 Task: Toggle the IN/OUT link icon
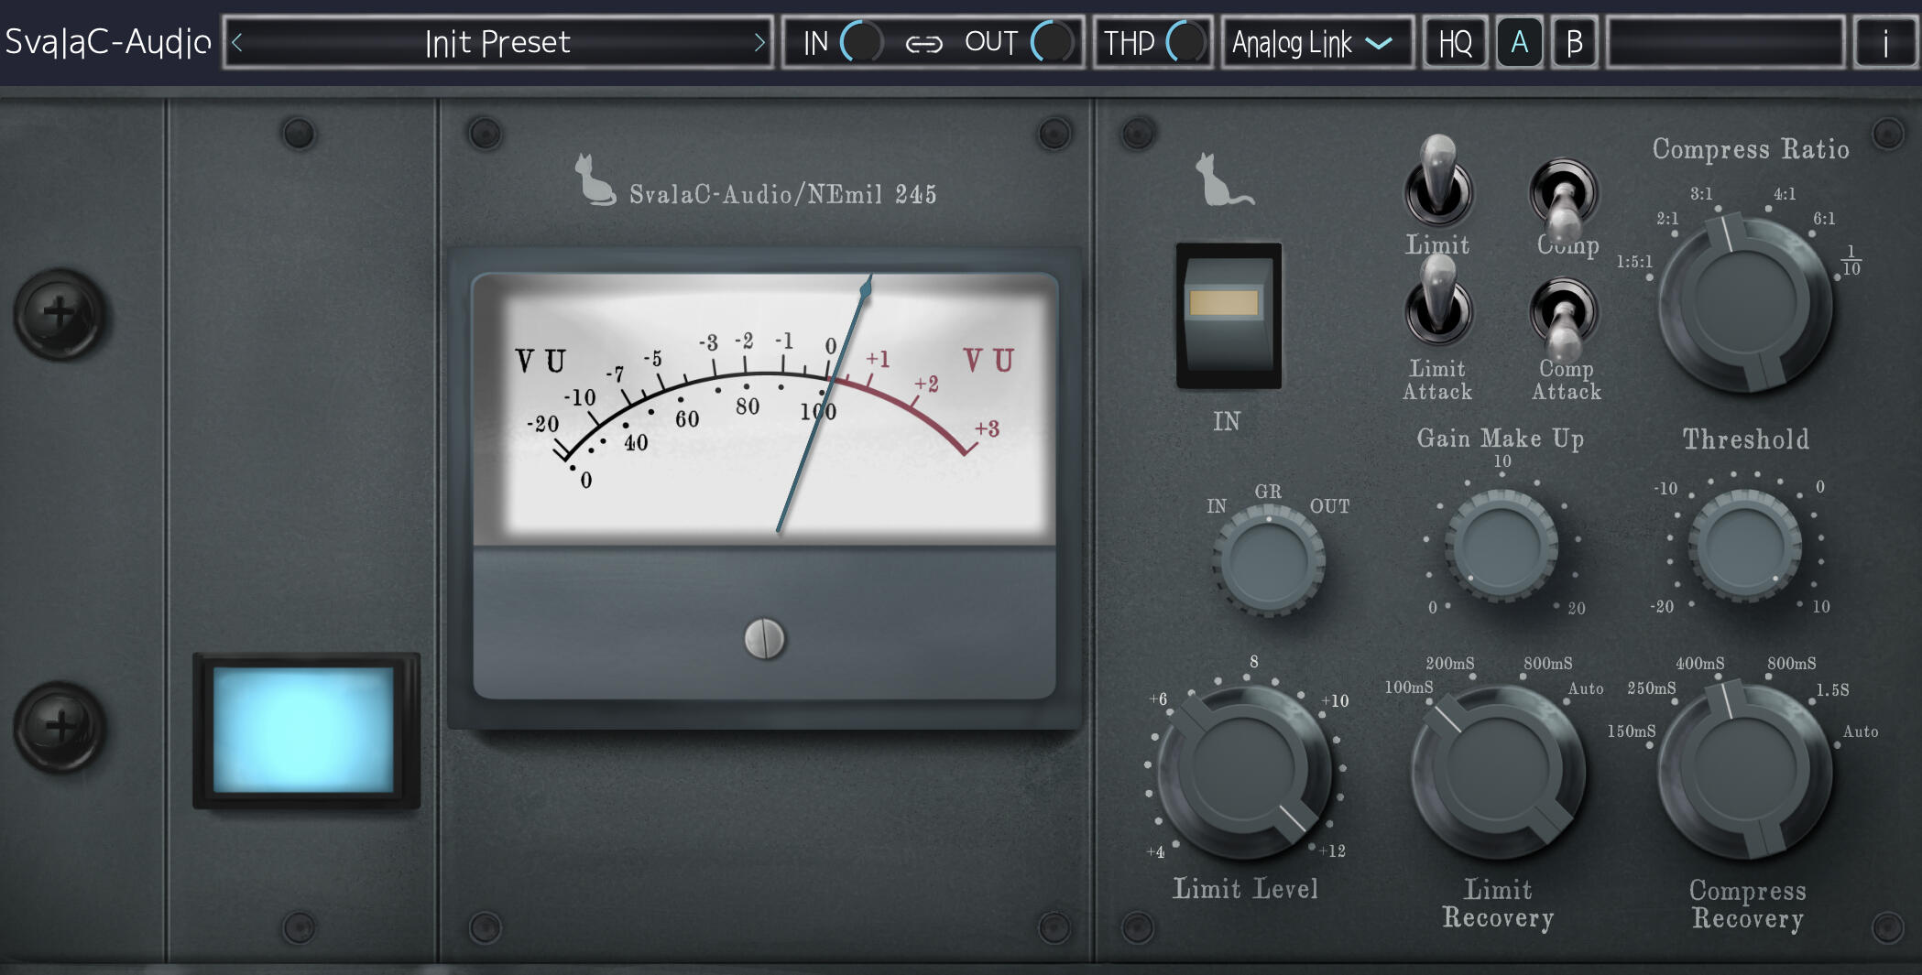coord(923,43)
